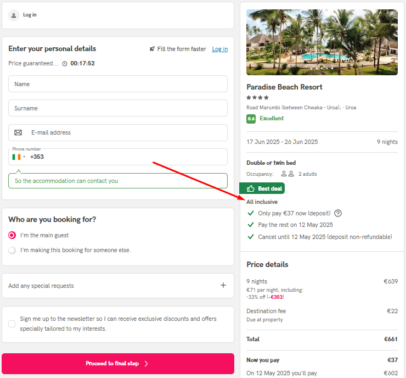This screenshot has height=378, width=406.
Task: Click the arrow on Proceed to final step
Action: [x=146, y=364]
